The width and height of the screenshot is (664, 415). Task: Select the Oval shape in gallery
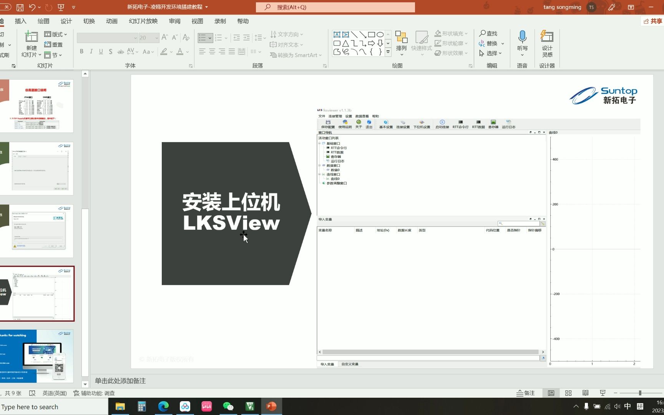[380, 35]
